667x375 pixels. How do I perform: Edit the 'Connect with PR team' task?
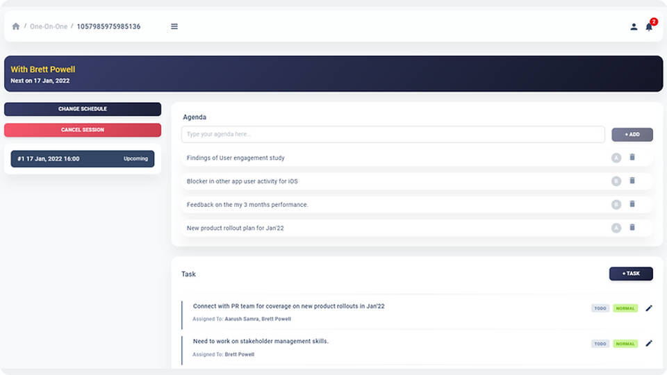649,308
